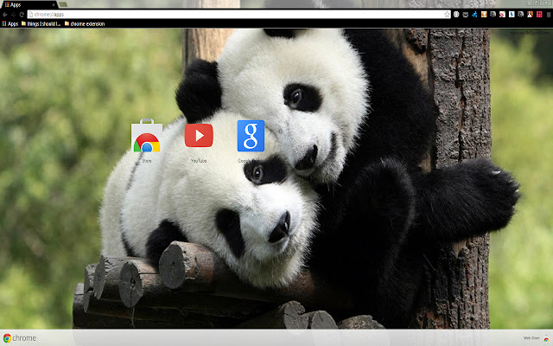This screenshot has height=346, width=553.
Task: Reload the current page
Action: [x=22, y=15]
